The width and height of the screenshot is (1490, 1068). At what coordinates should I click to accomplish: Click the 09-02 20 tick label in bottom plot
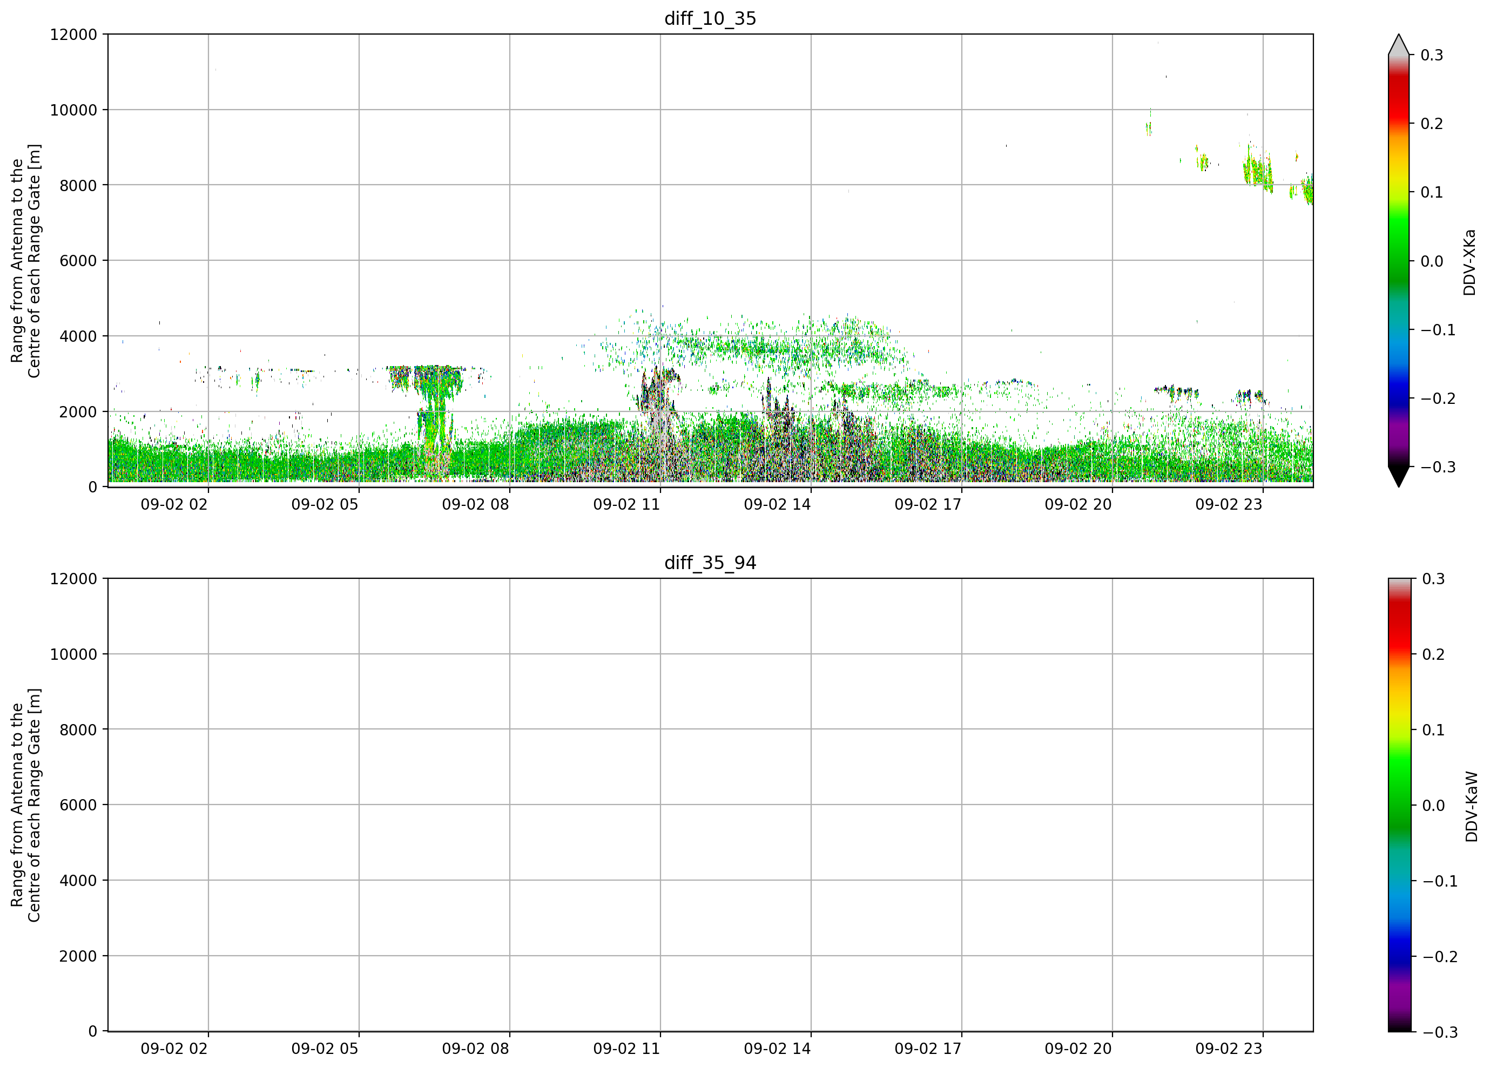(1078, 1049)
